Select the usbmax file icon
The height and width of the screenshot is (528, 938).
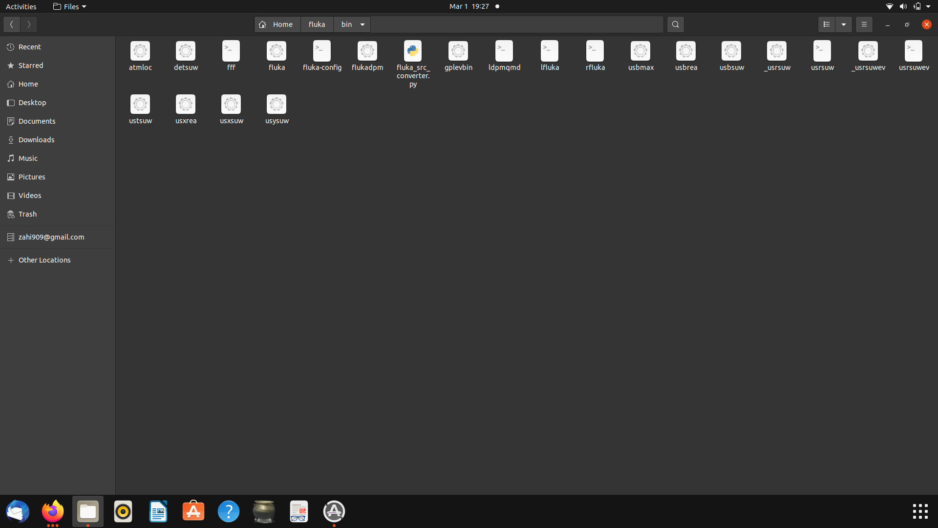click(x=640, y=51)
